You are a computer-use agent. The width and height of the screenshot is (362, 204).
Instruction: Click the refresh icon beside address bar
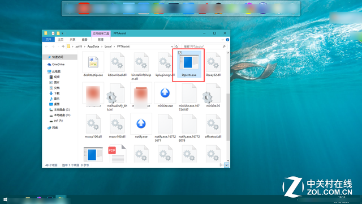pyautogui.click(x=176, y=46)
